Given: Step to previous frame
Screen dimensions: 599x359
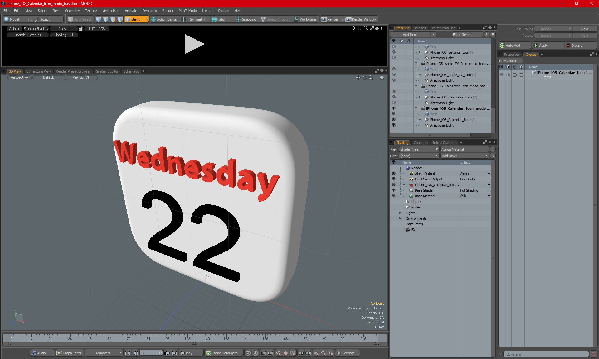Looking at the screenshot, I should (x=135, y=353).
